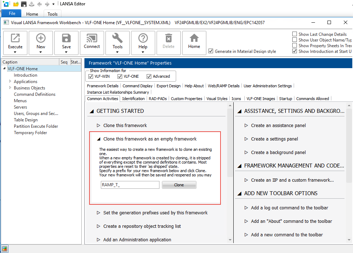Image resolution: width=353 pixels, height=253 pixels.
Task: Click the Clone button
Action: pos(179,185)
